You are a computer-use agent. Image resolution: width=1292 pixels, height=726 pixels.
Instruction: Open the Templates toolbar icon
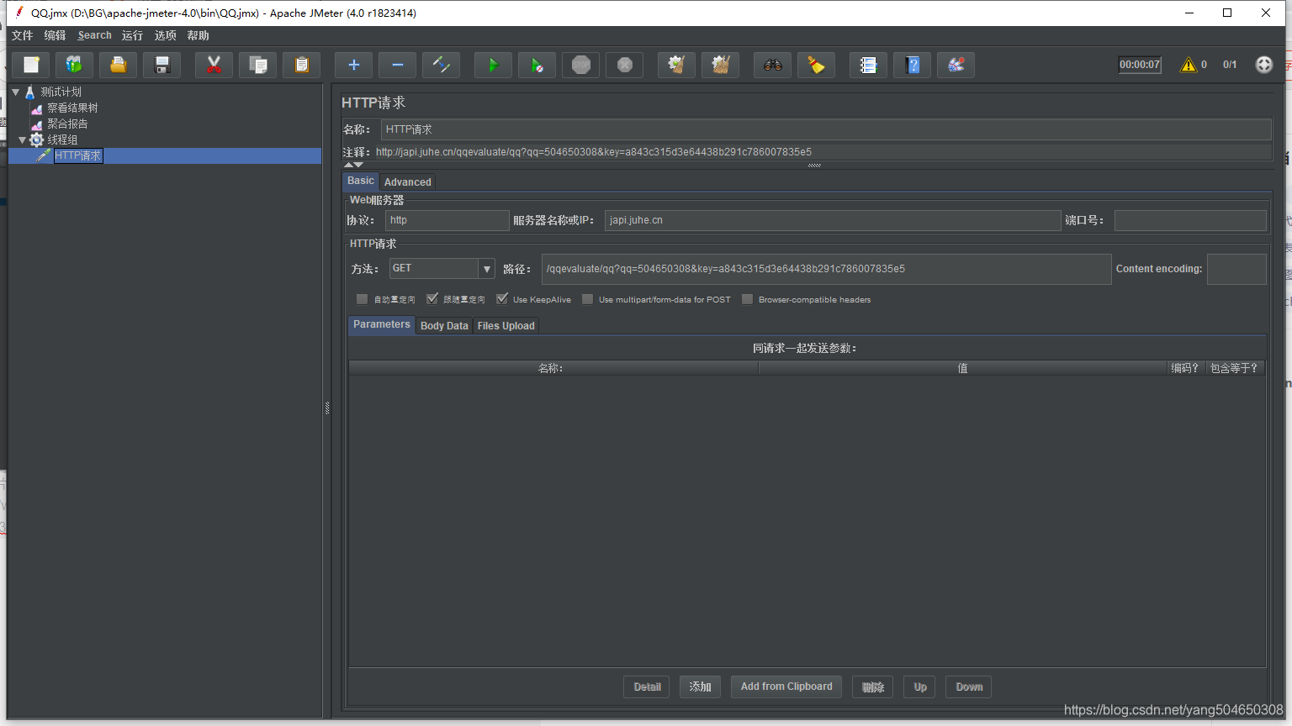pos(75,65)
